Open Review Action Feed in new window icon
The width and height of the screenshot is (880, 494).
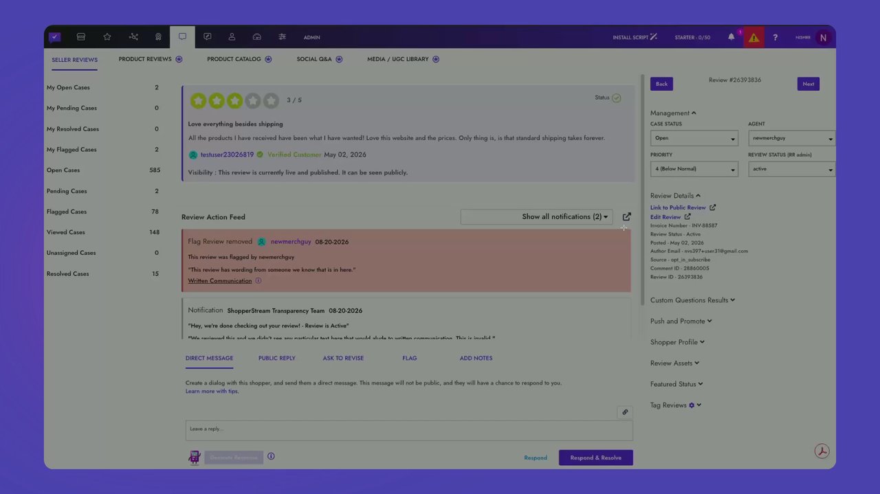626,216
